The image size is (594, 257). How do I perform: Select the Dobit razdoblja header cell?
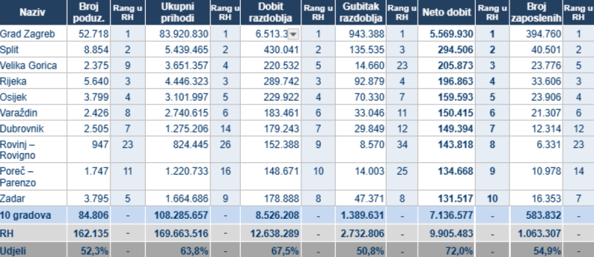click(x=271, y=13)
